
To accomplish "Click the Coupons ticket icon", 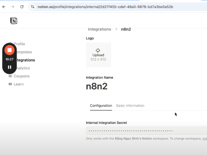I will 10,76.
